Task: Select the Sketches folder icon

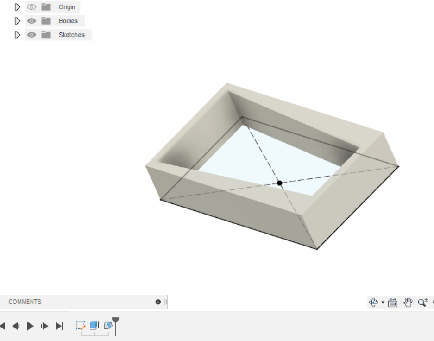Action: 46,35
